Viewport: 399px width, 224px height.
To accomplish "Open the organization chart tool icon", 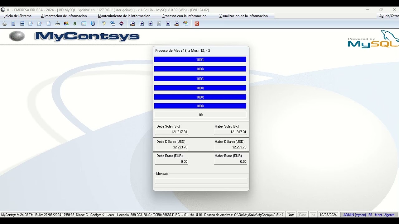I will click(57, 24).
